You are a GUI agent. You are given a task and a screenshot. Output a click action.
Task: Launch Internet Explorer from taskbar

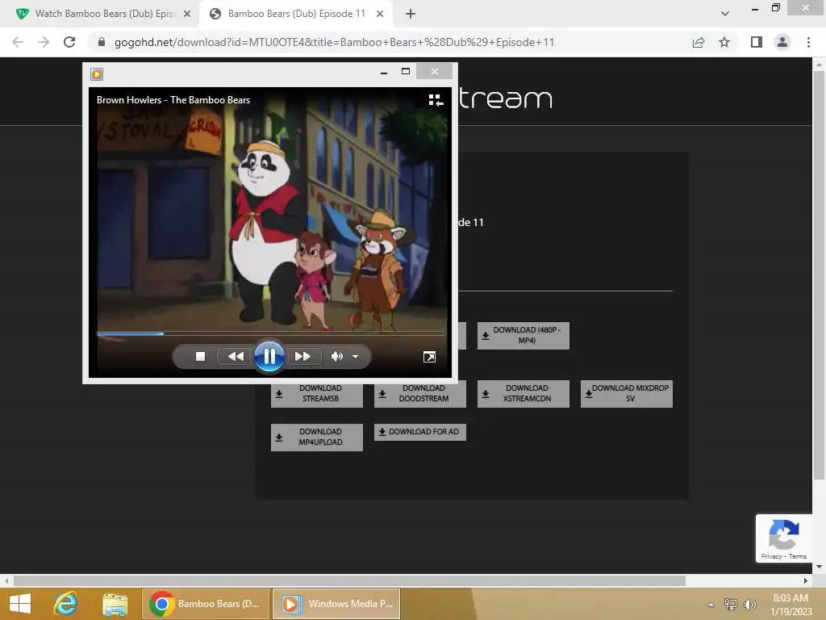66,604
